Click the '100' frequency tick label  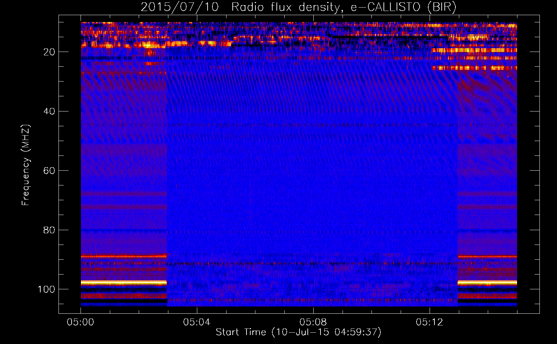point(46,289)
